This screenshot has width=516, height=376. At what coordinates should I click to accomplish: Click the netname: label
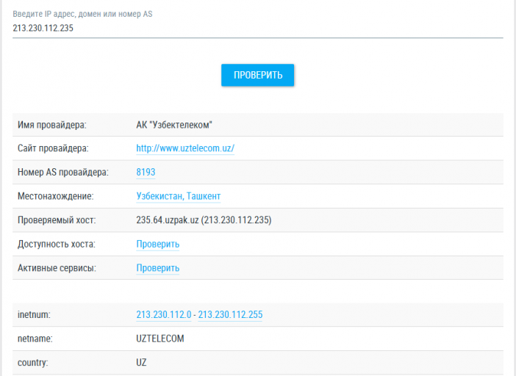pyautogui.click(x=35, y=339)
